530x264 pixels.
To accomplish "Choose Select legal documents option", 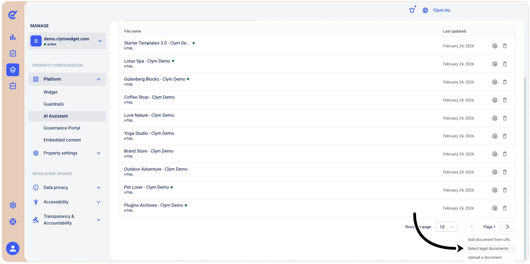I will click(489, 249).
